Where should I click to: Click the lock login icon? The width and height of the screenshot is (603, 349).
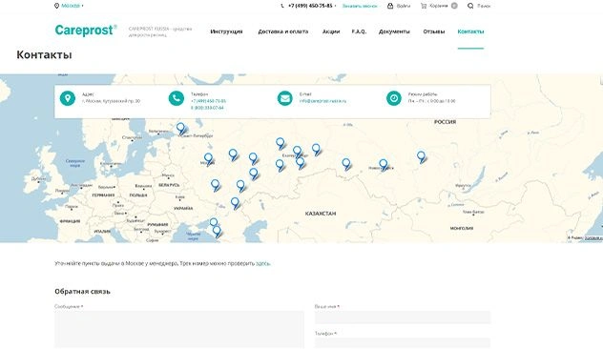[390, 6]
